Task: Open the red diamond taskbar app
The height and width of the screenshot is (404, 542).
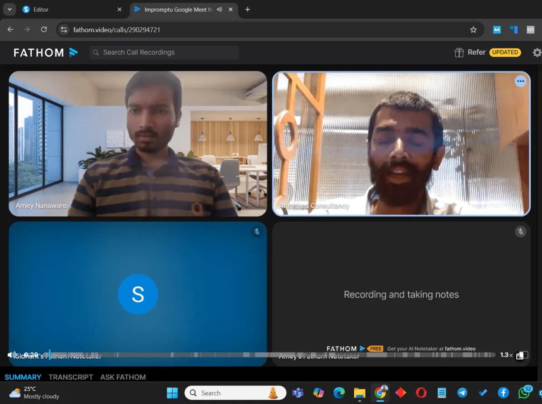Action: pyautogui.click(x=401, y=393)
